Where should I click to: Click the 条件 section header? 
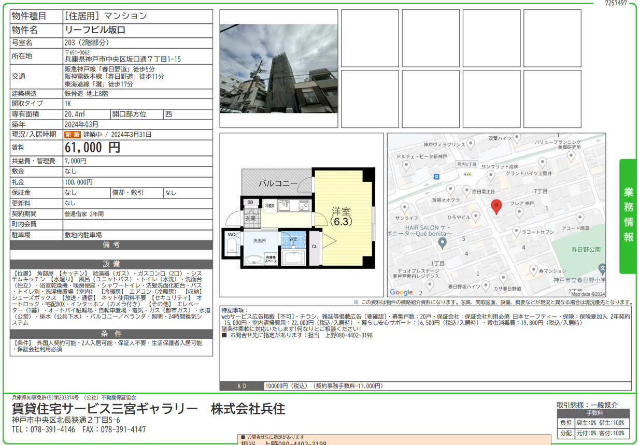(x=111, y=333)
